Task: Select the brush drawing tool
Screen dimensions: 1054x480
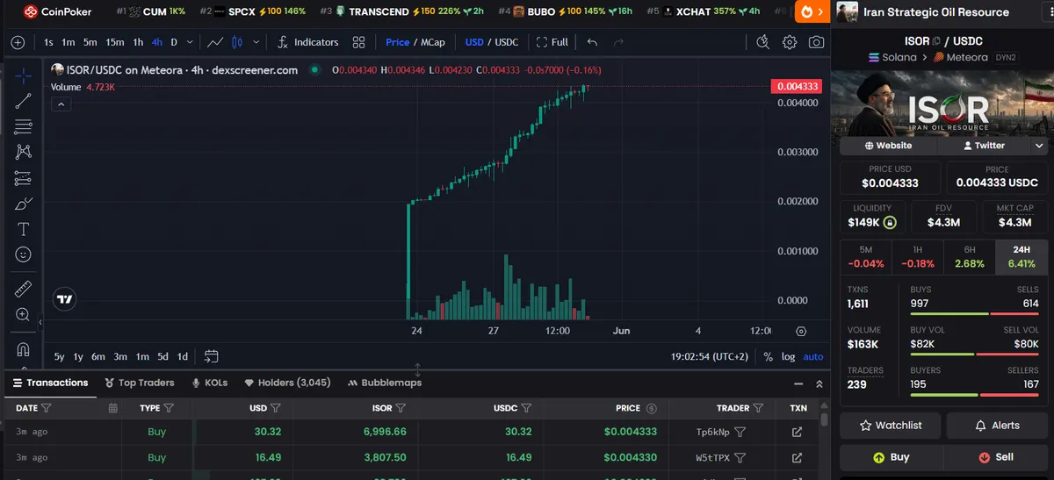Action: tap(24, 204)
